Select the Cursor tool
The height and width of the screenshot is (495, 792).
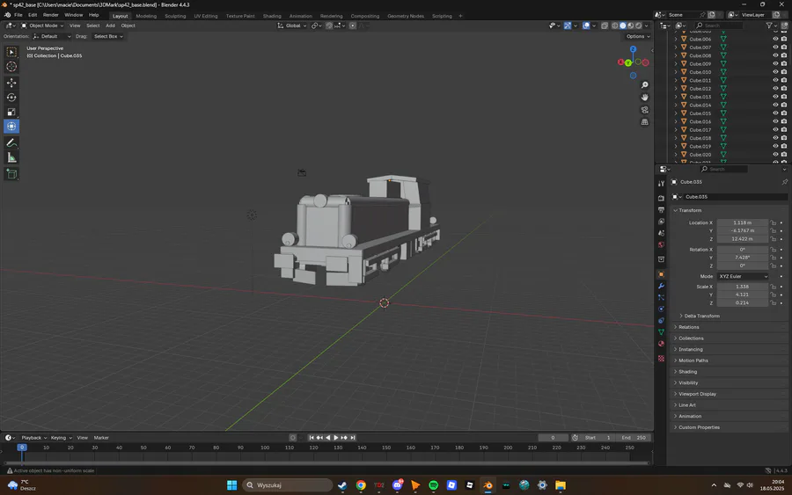pos(11,67)
